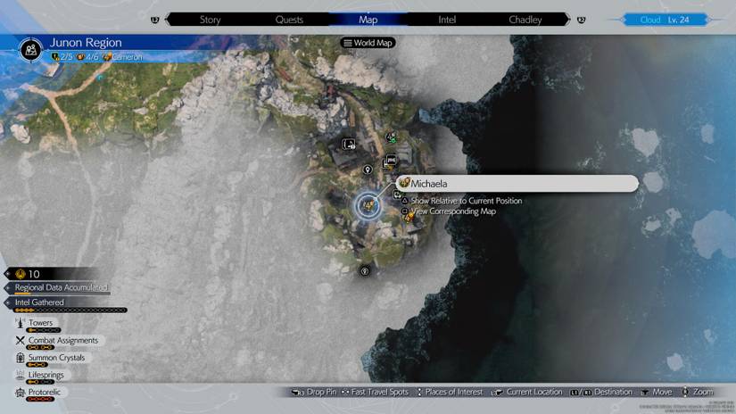Open the Chadley tab
Viewport: 736px width, 414px height.
525,19
